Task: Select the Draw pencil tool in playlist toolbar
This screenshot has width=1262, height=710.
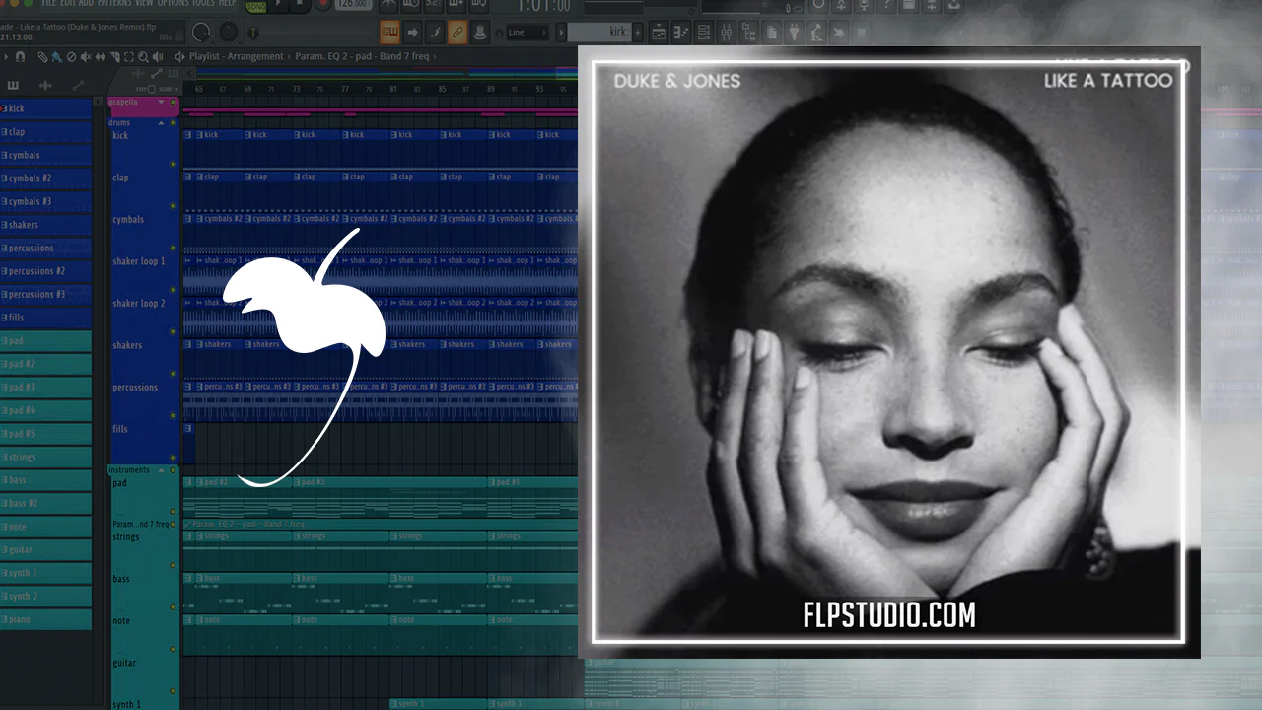Action: click(x=42, y=57)
